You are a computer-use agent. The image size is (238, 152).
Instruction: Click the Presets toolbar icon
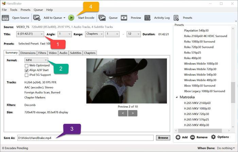click(x=176, y=18)
